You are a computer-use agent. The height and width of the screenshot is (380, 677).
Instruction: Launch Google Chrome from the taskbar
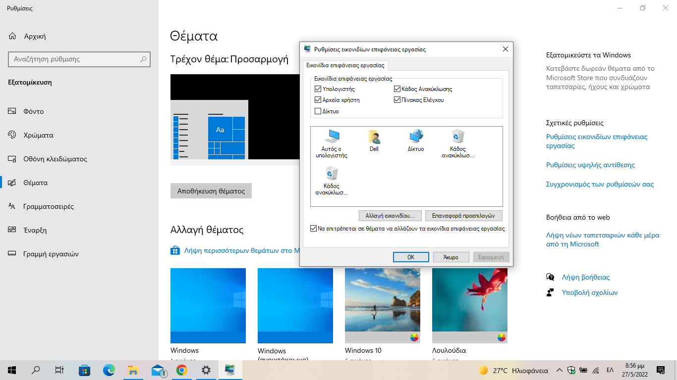[181, 370]
